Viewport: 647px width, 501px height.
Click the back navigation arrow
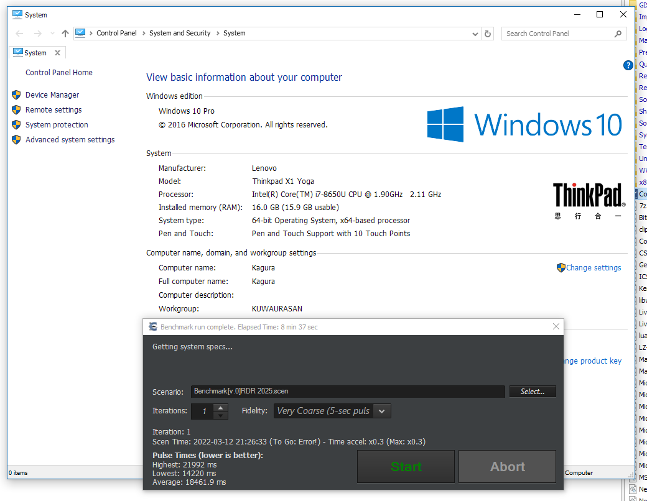[19, 34]
